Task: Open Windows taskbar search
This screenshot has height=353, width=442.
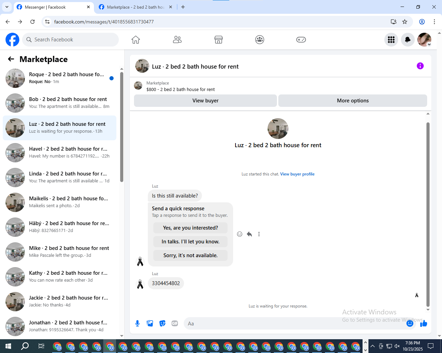Action: pyautogui.click(x=25, y=346)
